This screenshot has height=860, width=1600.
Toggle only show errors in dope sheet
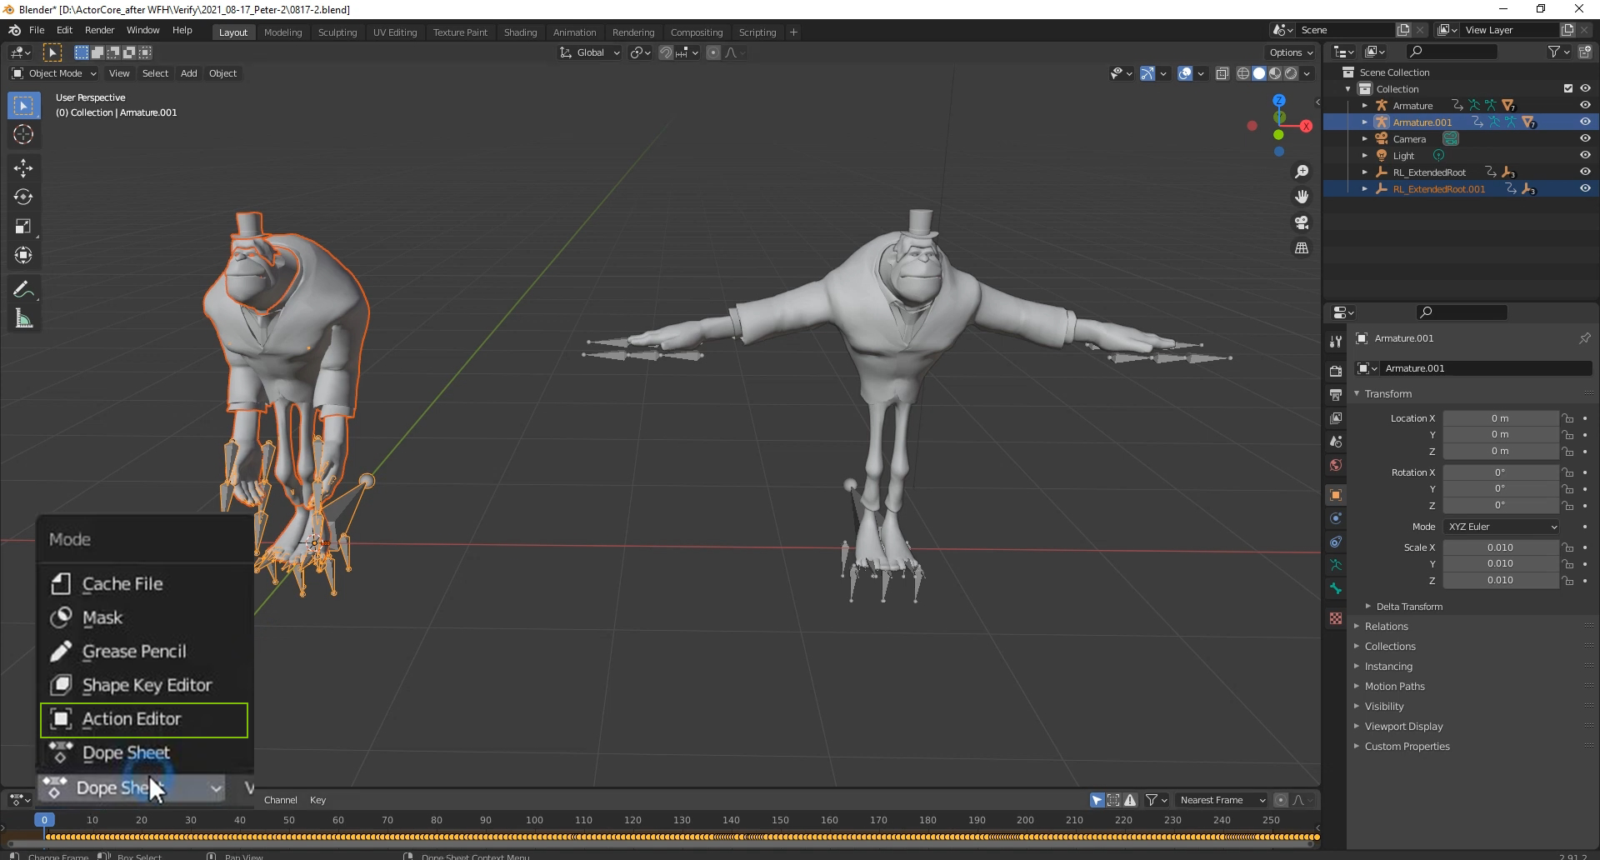point(1130,800)
